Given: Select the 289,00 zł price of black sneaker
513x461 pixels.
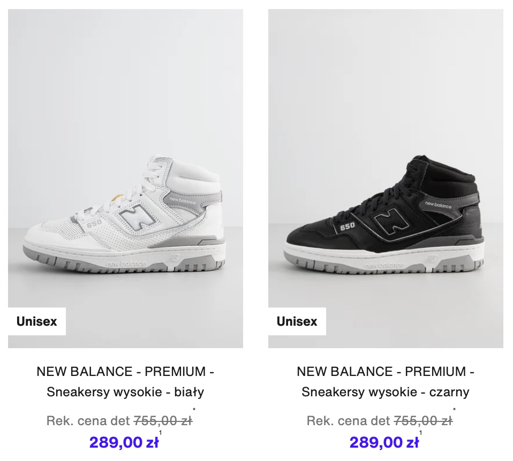Looking at the screenshot, I should click(384, 442).
